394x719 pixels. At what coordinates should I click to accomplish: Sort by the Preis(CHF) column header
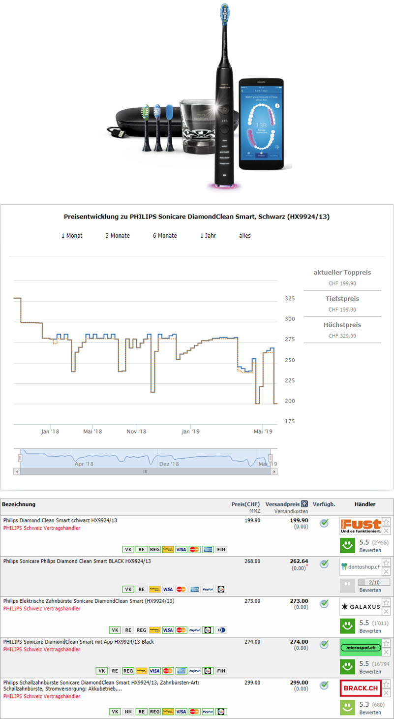coord(245,504)
